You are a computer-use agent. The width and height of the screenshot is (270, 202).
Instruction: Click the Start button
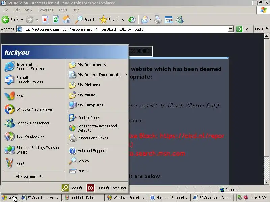9,198
